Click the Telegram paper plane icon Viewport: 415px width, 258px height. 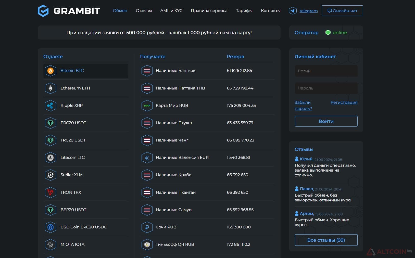[x=293, y=11]
